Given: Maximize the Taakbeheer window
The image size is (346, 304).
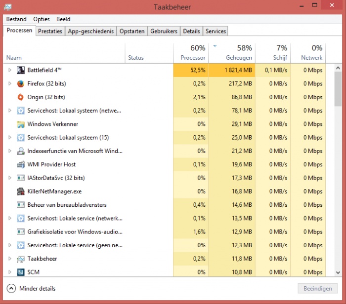Looking at the screenshot, I should point(315,5).
